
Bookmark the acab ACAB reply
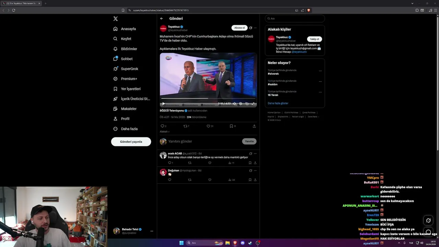point(250,163)
